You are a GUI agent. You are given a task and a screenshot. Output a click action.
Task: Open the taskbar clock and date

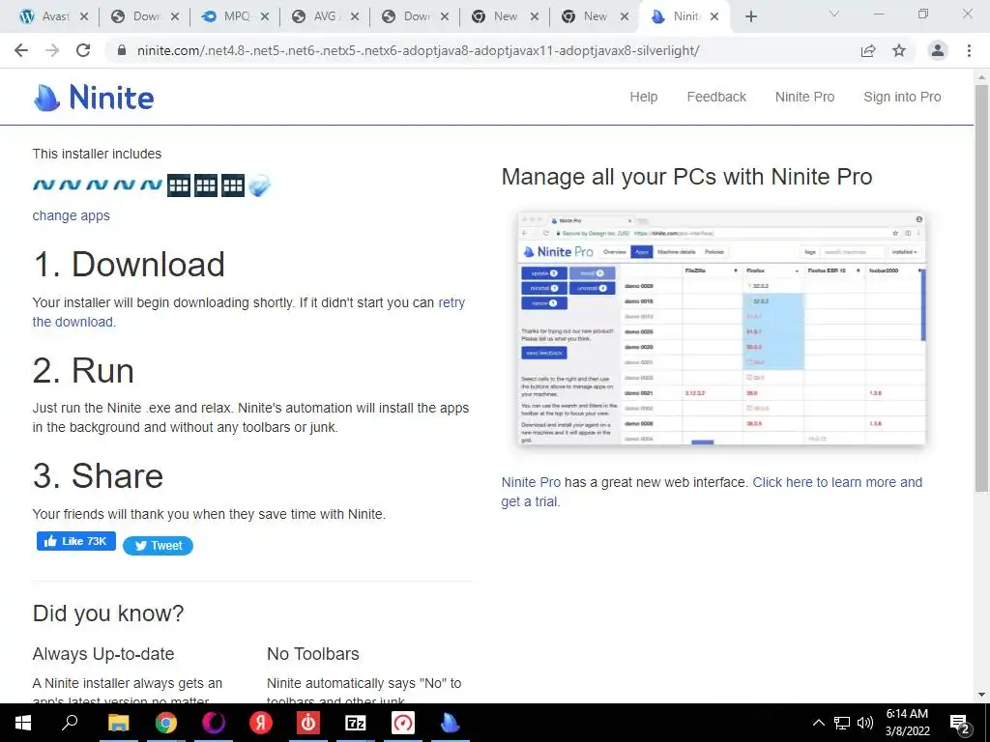(x=907, y=723)
